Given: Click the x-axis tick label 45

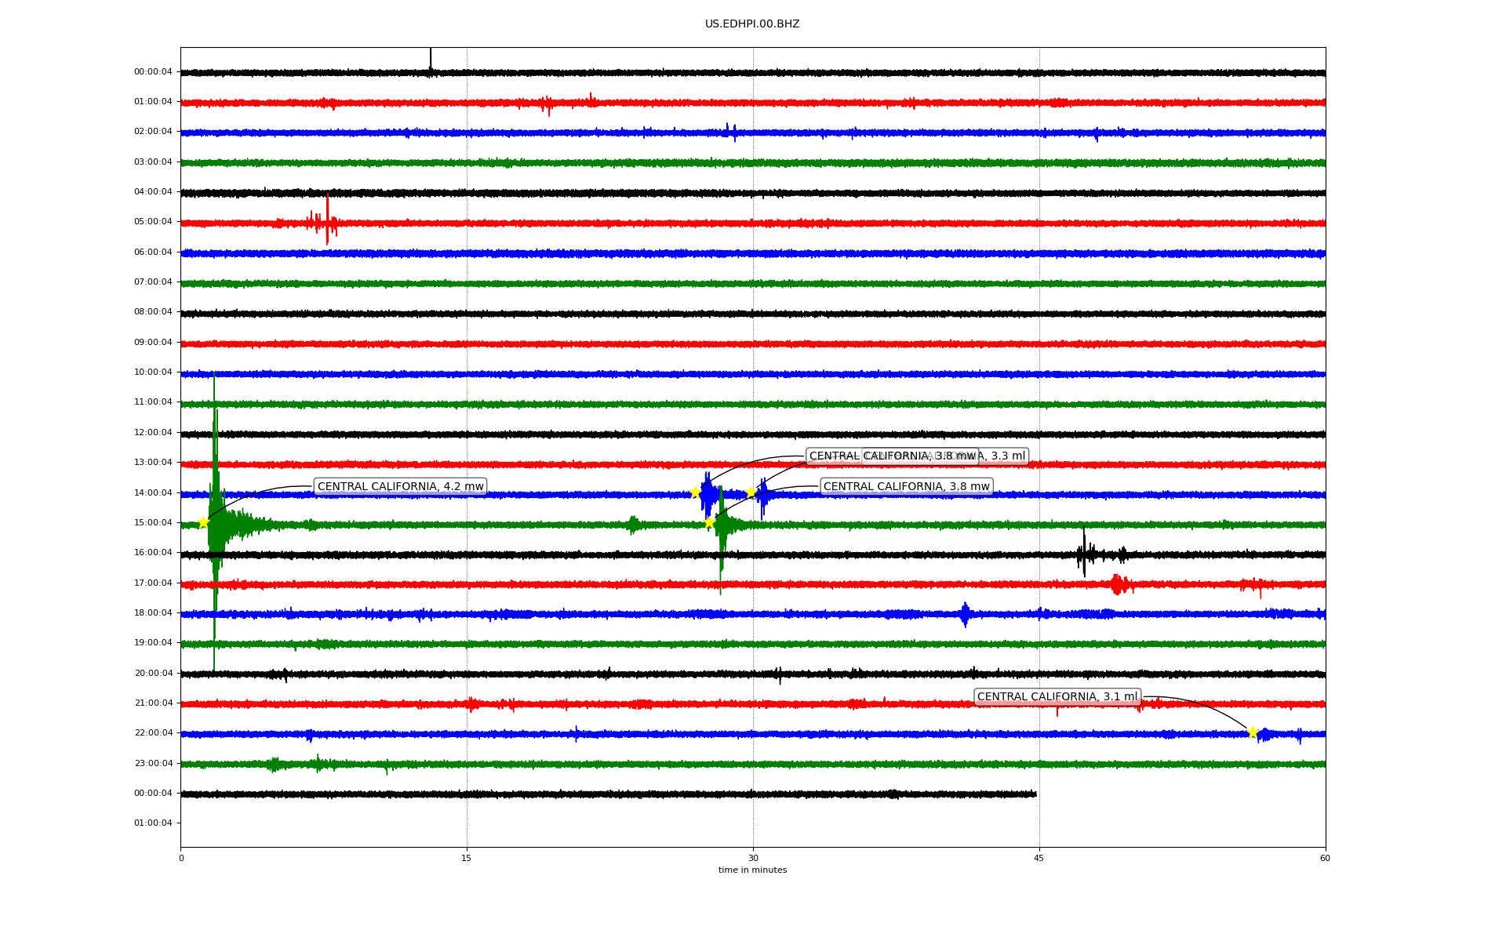Looking at the screenshot, I should coord(1039,858).
